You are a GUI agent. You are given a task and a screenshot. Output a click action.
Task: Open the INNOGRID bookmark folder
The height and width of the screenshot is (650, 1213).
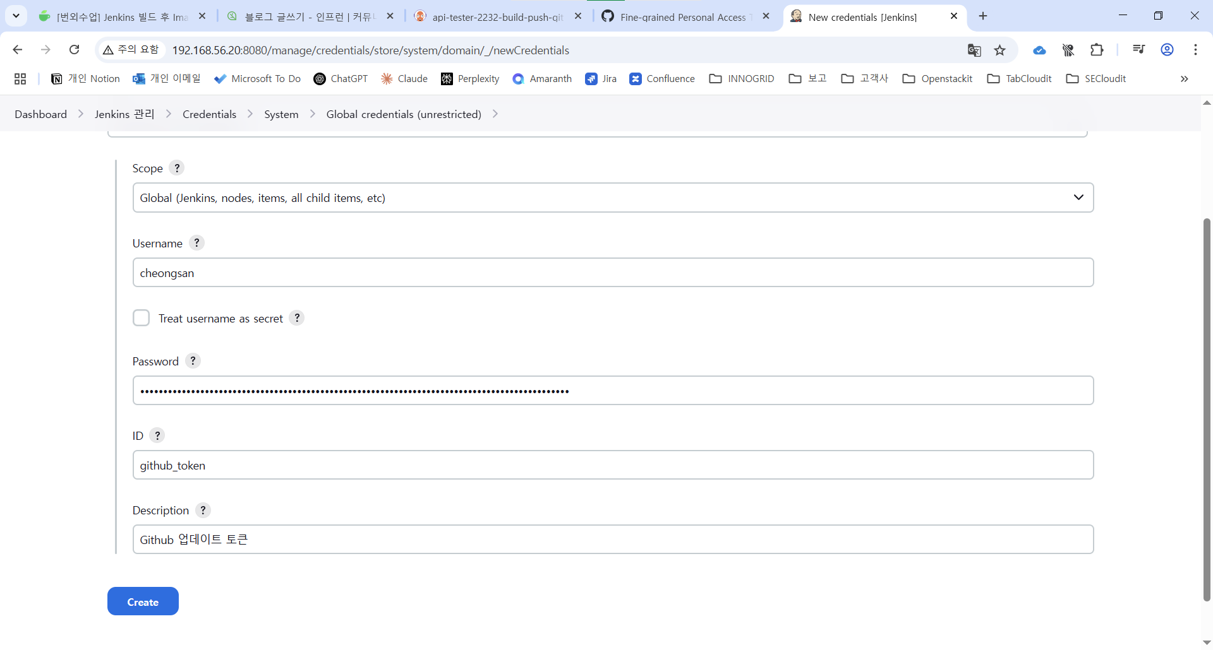tap(742, 79)
